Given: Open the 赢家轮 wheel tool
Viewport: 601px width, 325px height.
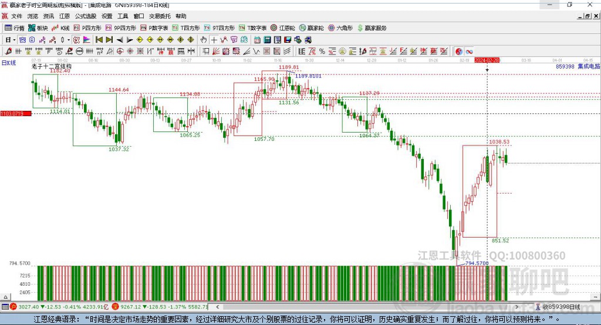Looking at the screenshot, I should click(312, 28).
